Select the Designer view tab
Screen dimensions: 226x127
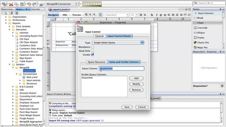(53, 15)
